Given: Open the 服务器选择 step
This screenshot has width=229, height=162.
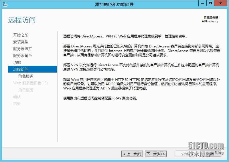Looking at the screenshot, I should (23, 49).
